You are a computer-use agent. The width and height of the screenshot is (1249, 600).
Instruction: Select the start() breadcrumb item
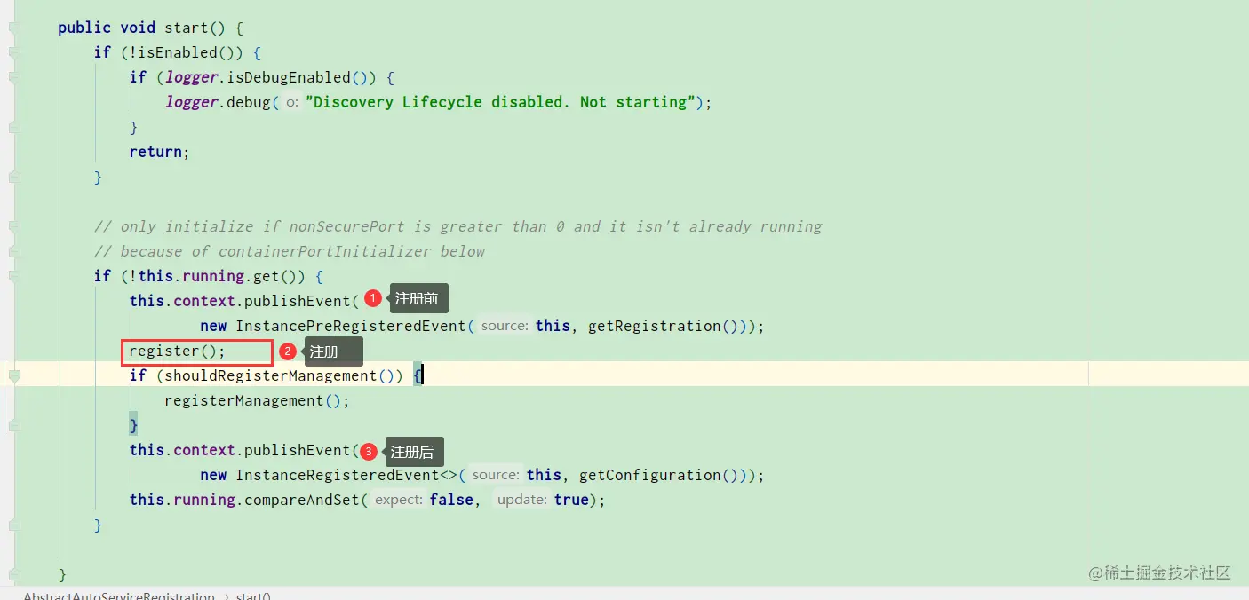pyautogui.click(x=253, y=596)
